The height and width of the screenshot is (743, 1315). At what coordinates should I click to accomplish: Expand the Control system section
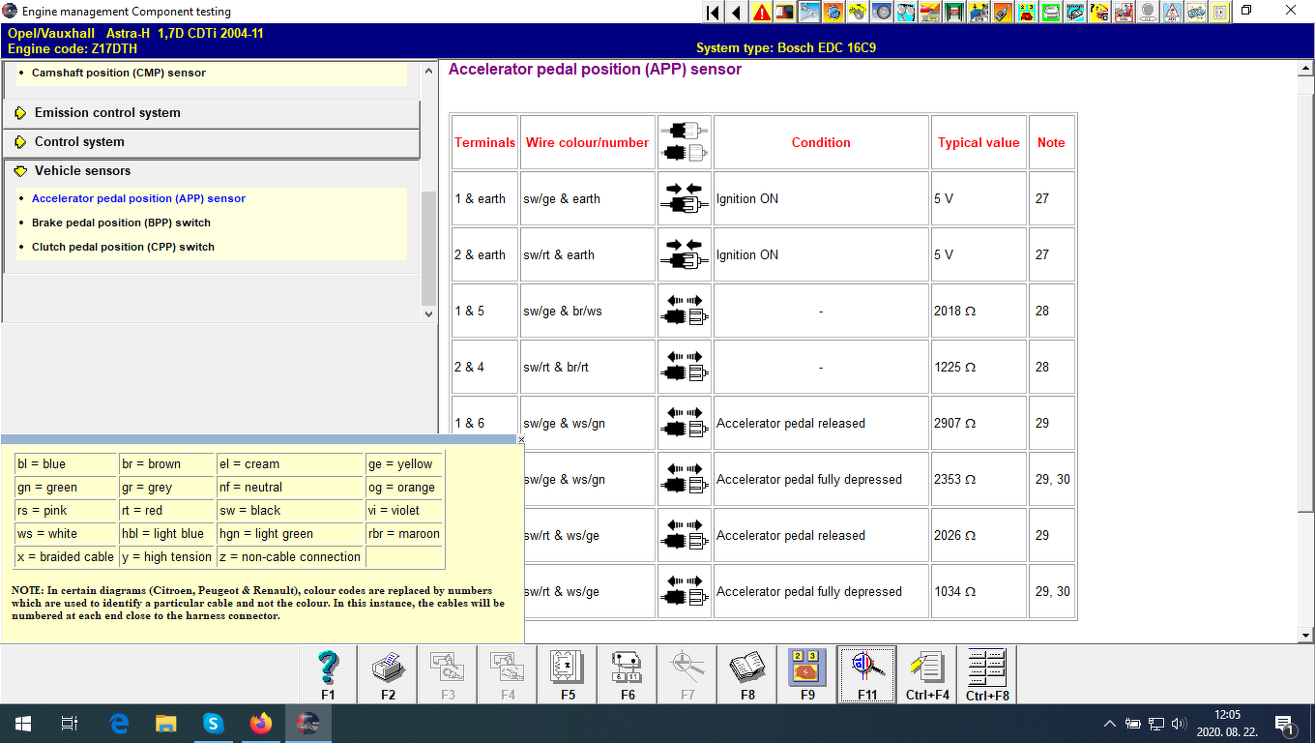pyautogui.click(x=212, y=142)
